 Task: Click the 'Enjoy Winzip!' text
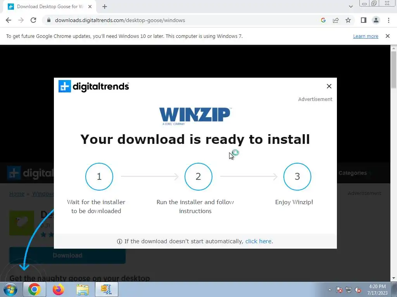pyautogui.click(x=294, y=202)
